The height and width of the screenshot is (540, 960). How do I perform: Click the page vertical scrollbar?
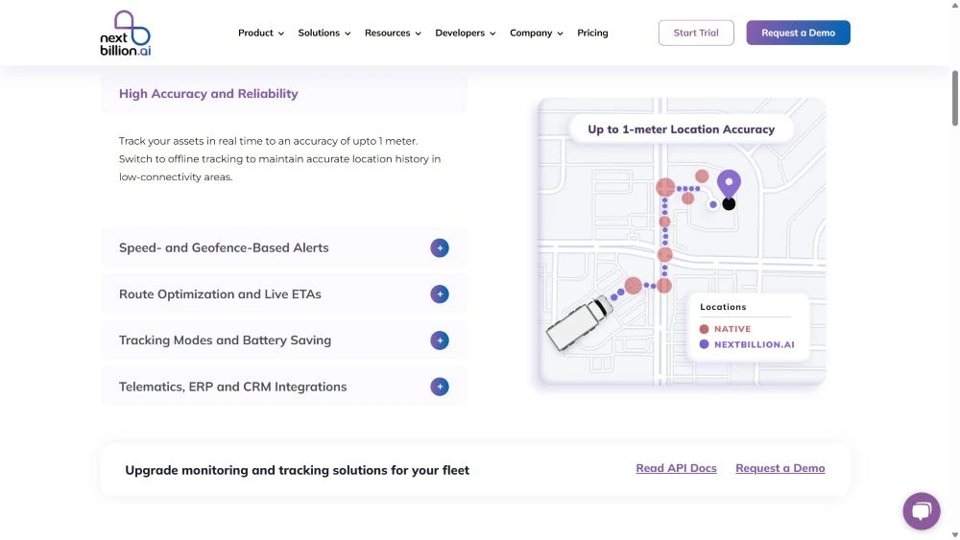point(953,96)
